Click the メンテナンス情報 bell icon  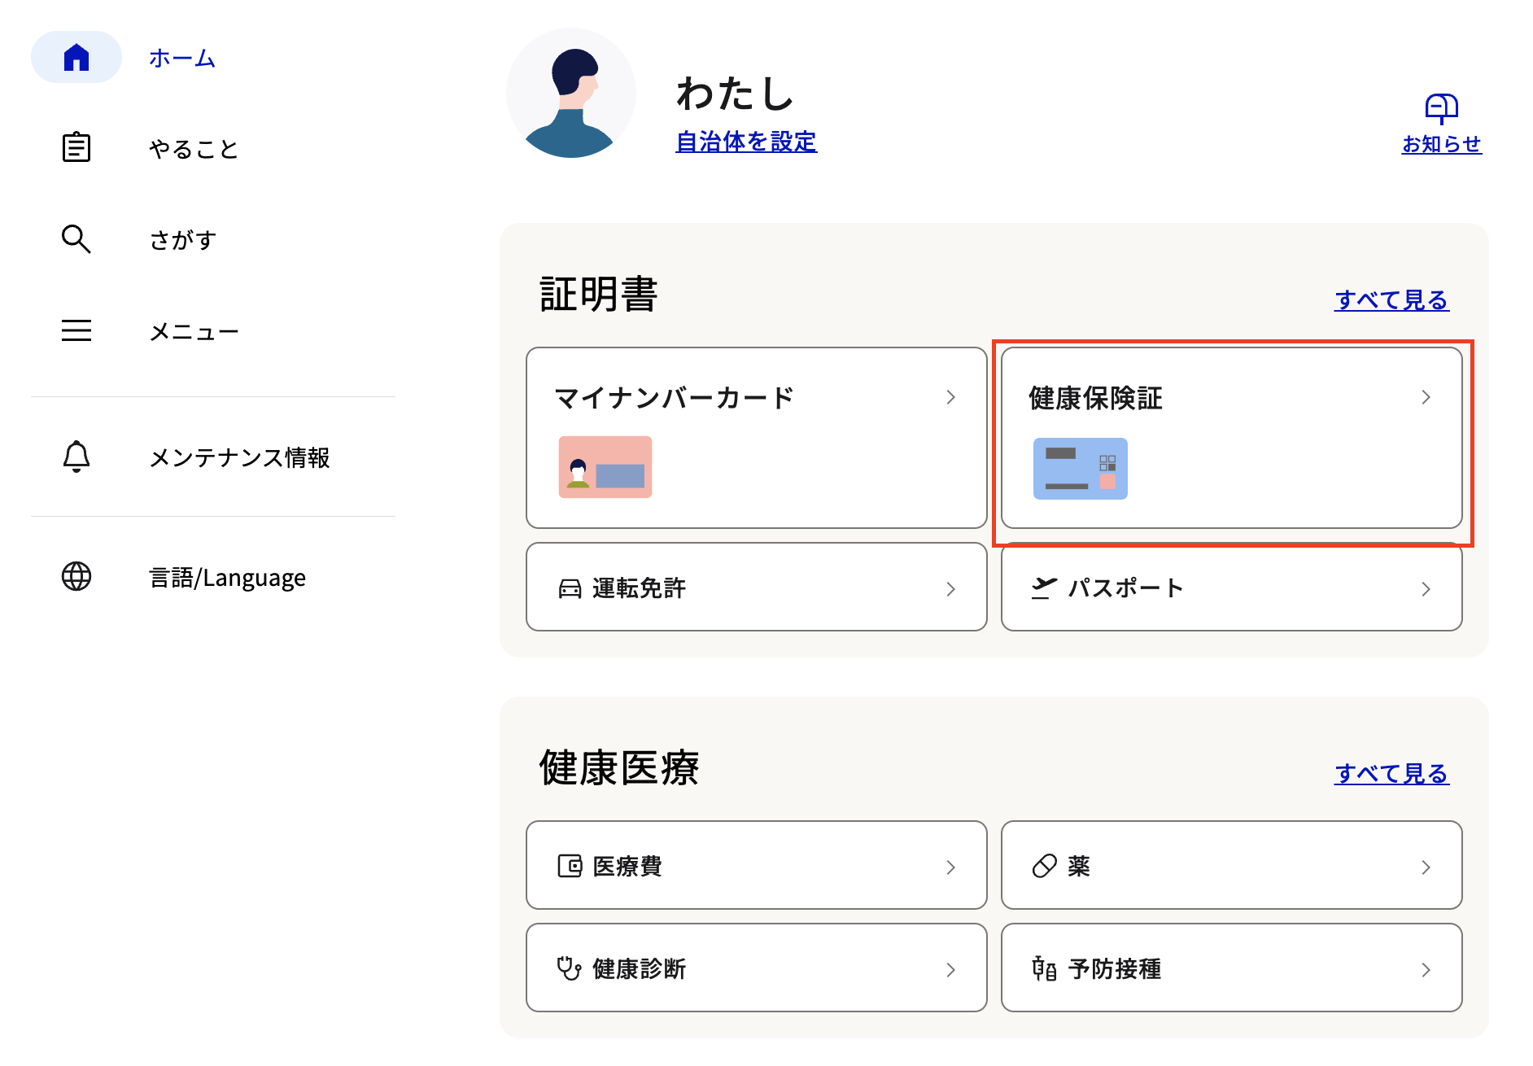click(x=76, y=457)
